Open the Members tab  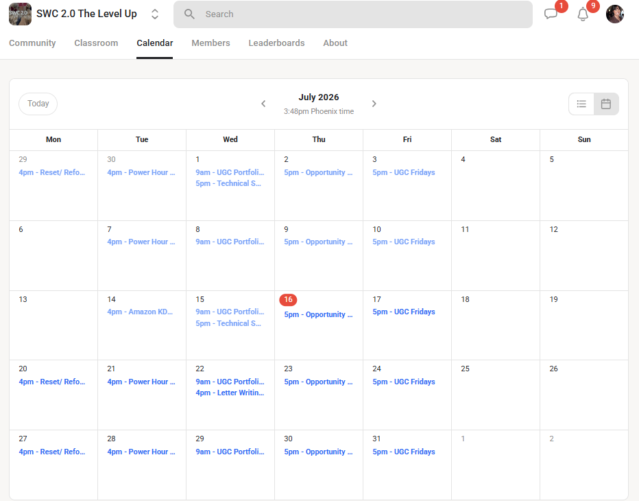(210, 43)
